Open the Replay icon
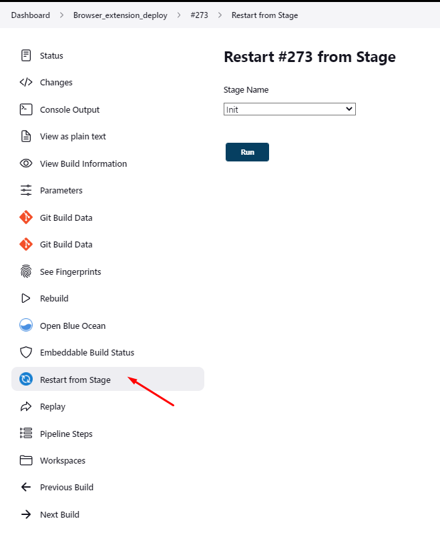 (x=25, y=406)
